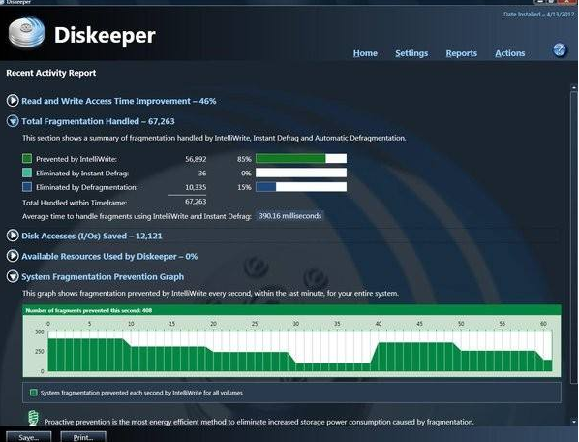Click the Eliminated by Instant Defrag label
This screenshot has width=579, height=442.
82,173
